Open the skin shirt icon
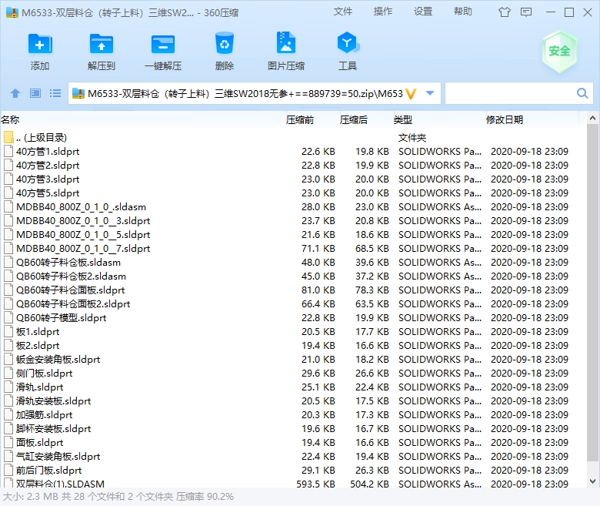Screen dimensions: 600x506 point(505,12)
